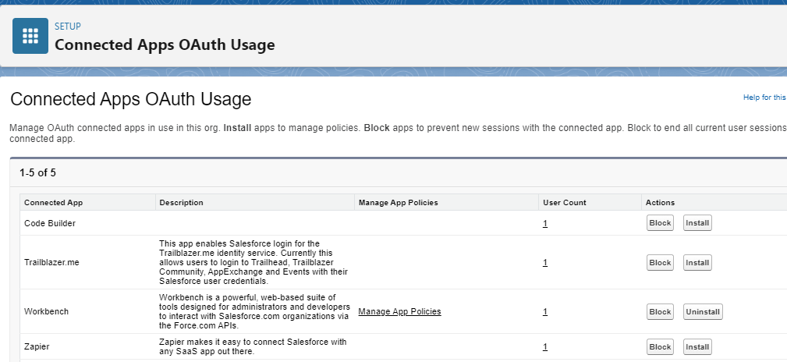Open the Zapier user count link
The image size is (787, 362).
(x=545, y=347)
